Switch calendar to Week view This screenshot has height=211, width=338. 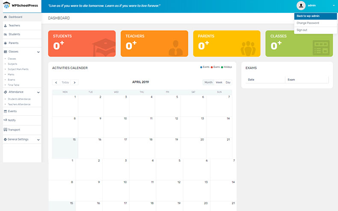219,82
